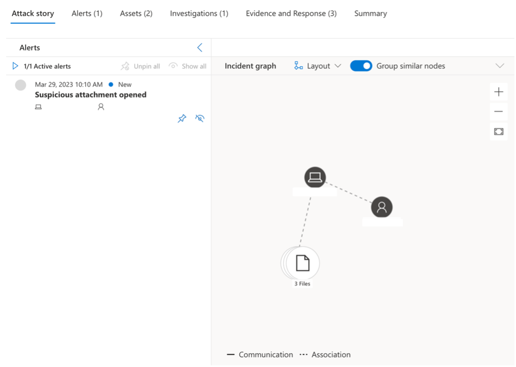Hide the alert using the crossed-eye icon
The image size is (516, 367).
(200, 118)
